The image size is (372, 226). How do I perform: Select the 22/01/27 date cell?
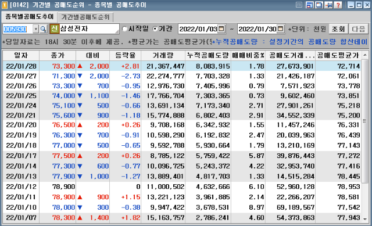click(x=21, y=76)
